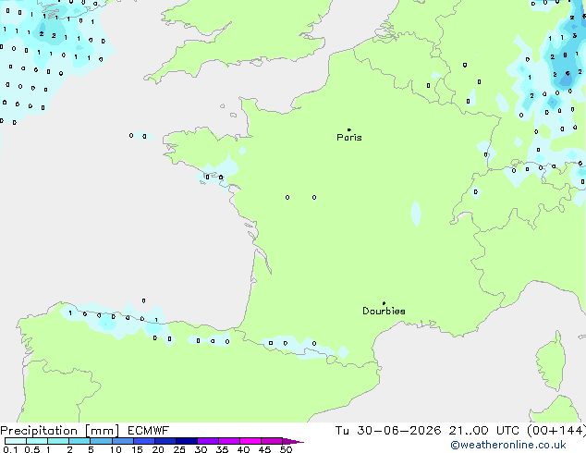Pick the 2–5 mm legend swatch
The width and height of the screenshot is (586, 453).
pyautogui.click(x=79, y=441)
